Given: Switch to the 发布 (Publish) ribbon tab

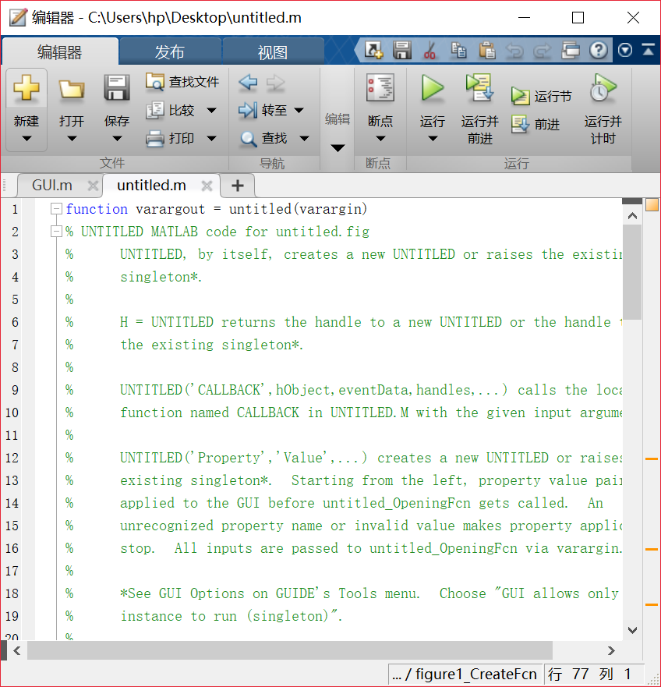Looking at the screenshot, I should [170, 52].
